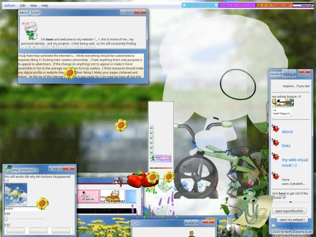316x237 pixels.
Task: Click the ladybug icon beside 'about'
Action: pyautogui.click(x=275, y=128)
